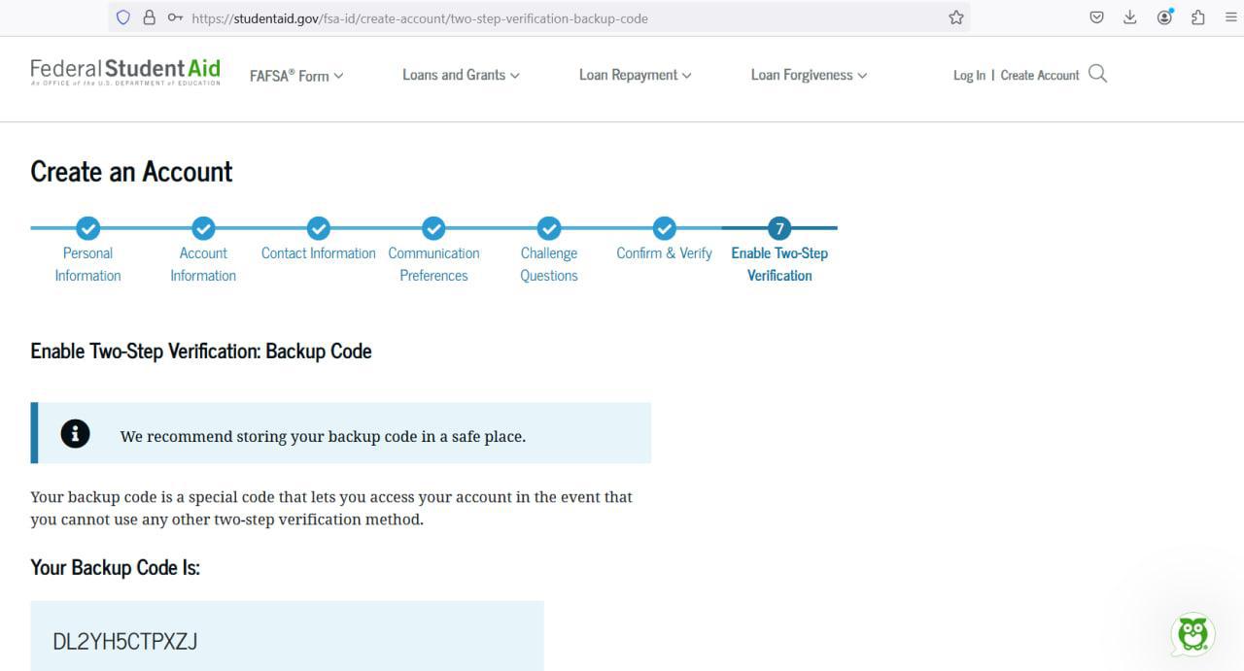Image resolution: width=1244 pixels, height=671 pixels.
Task: Click the Enable Two-Step Verification step label
Action: tap(779, 264)
